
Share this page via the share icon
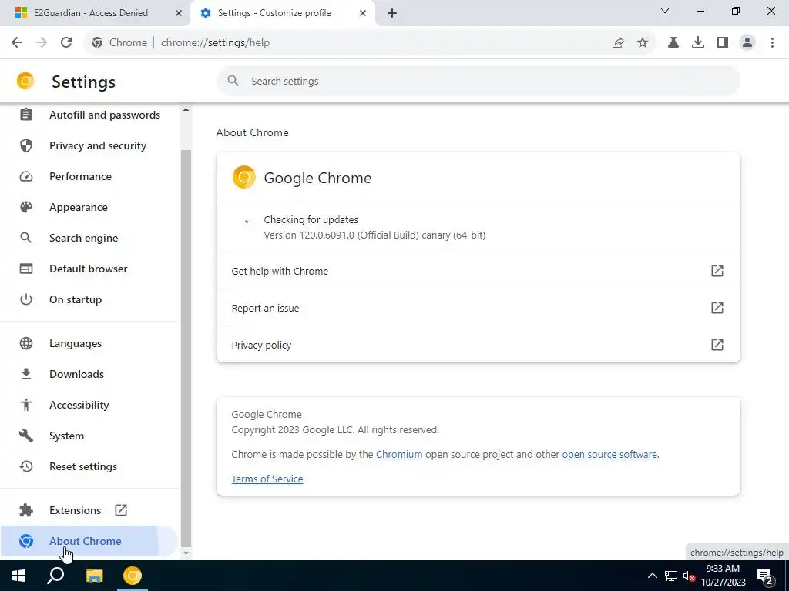[618, 43]
